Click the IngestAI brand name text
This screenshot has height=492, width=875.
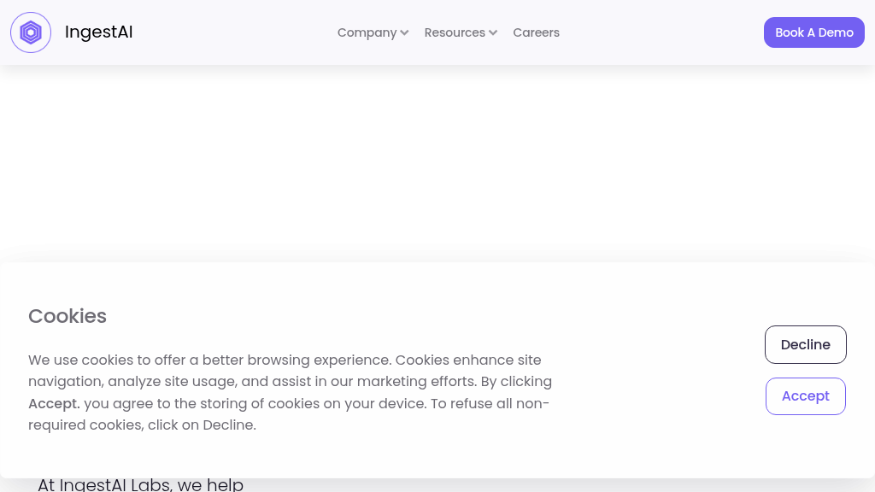99,32
